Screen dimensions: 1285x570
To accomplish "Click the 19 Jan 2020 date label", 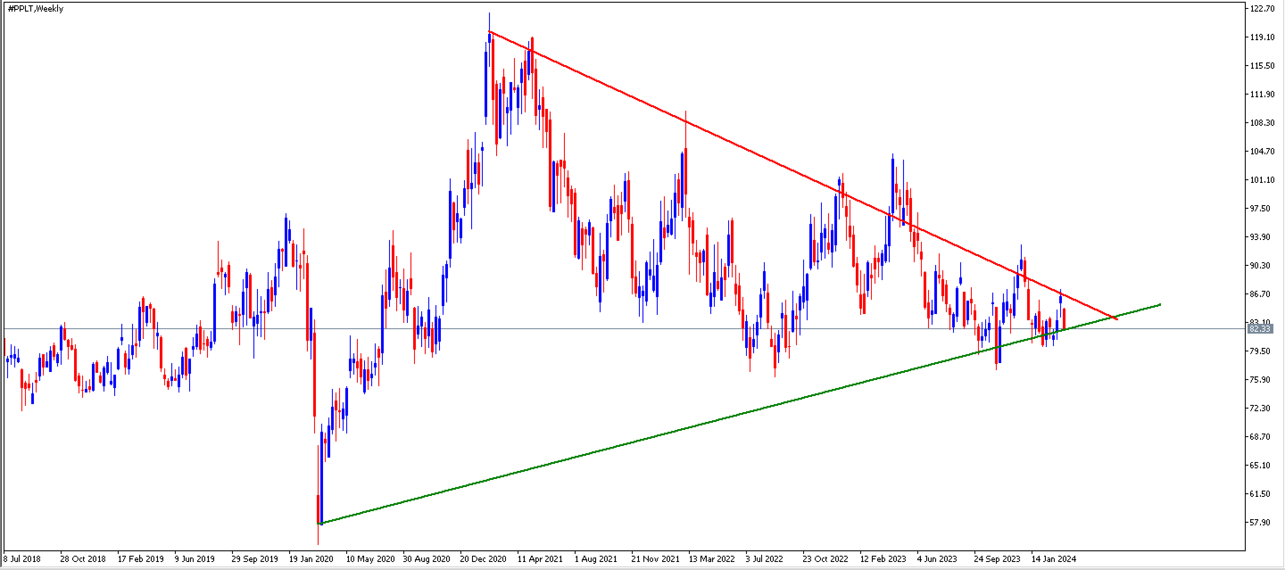I will (311, 558).
